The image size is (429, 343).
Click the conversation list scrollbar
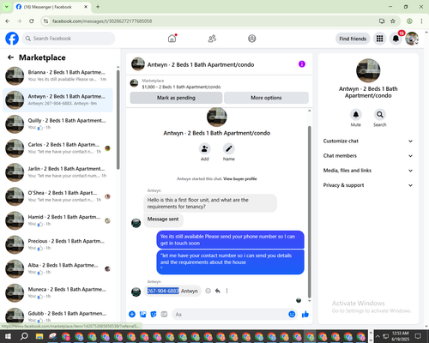[118, 119]
